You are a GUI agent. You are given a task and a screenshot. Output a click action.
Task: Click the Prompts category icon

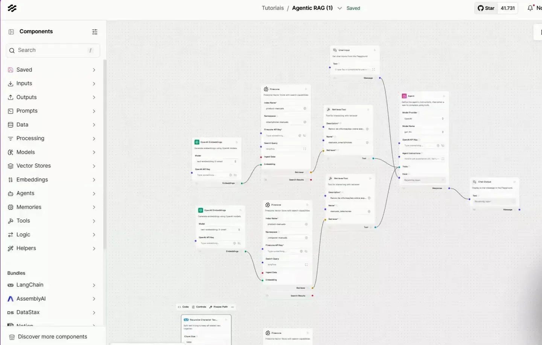[x=11, y=111]
